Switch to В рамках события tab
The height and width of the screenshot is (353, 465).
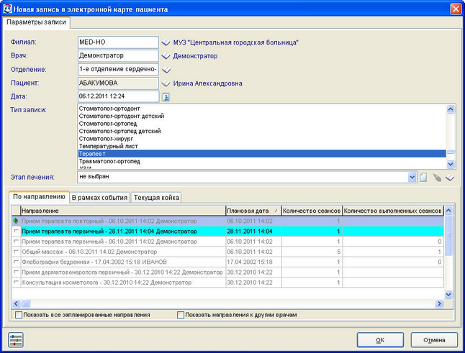click(x=99, y=198)
